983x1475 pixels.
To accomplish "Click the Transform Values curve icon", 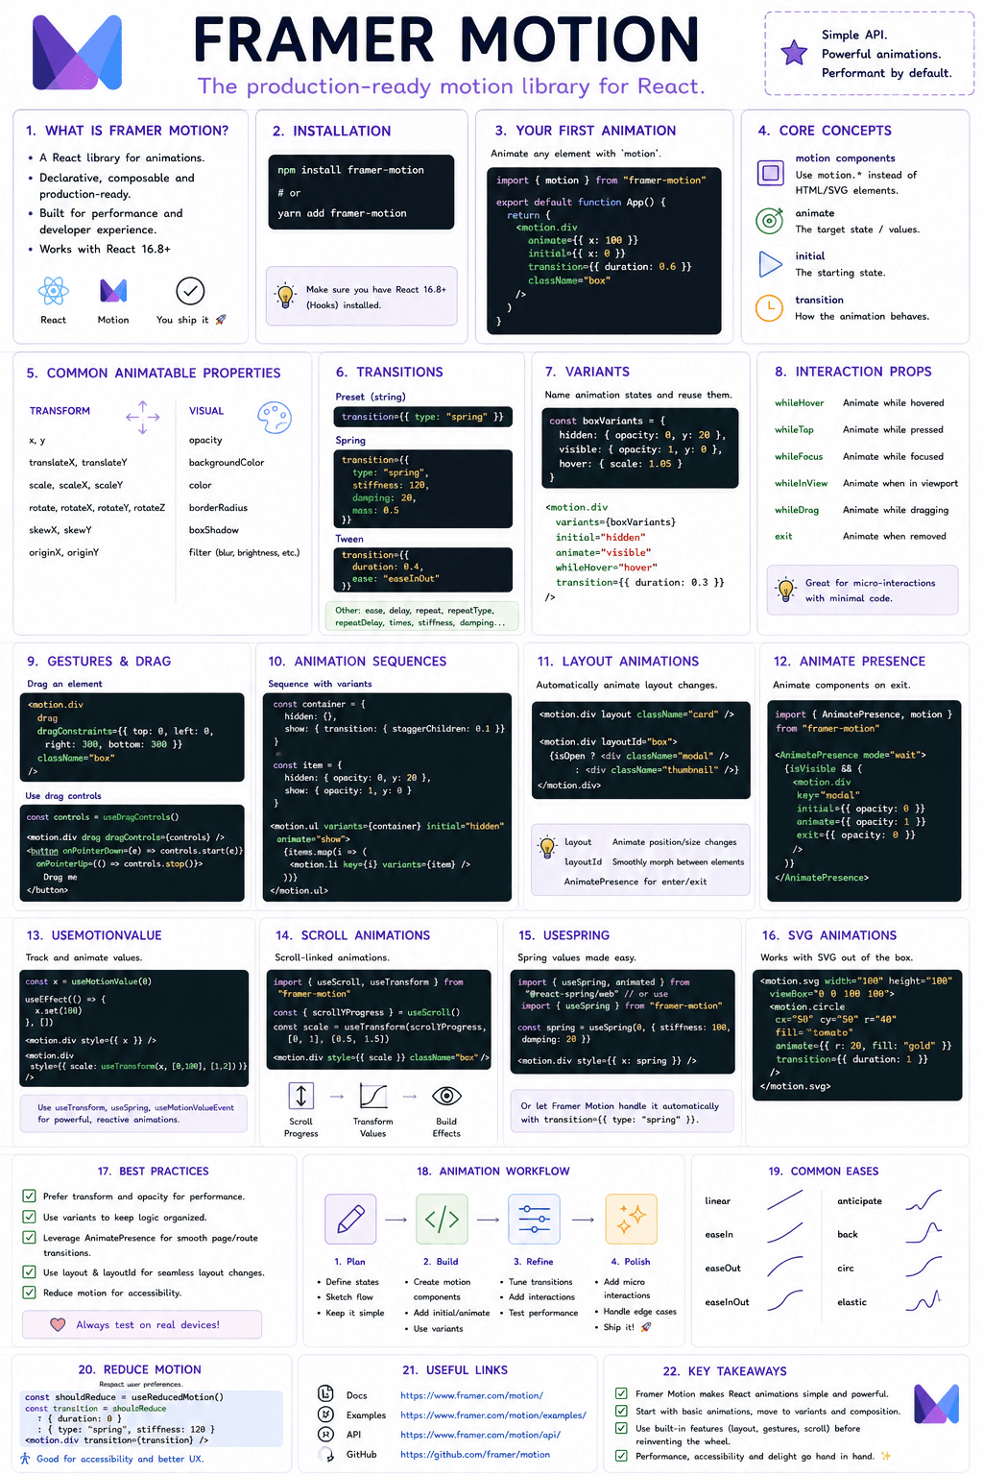I will coord(373,1096).
